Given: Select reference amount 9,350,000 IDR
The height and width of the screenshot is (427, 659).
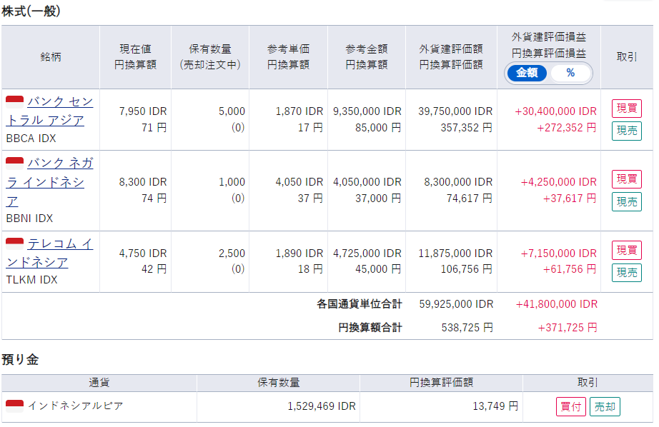Looking at the screenshot, I should click(x=367, y=111).
